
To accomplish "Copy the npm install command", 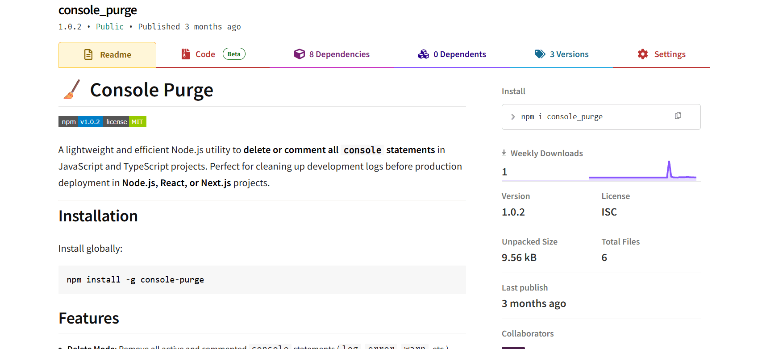I will (678, 116).
